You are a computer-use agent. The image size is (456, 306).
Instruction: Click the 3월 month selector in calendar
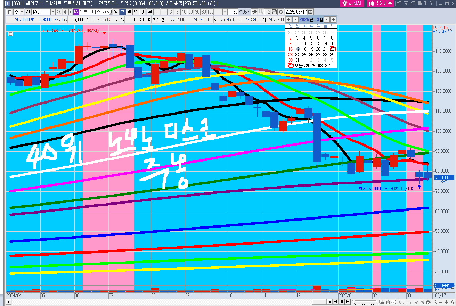[x=319, y=19]
